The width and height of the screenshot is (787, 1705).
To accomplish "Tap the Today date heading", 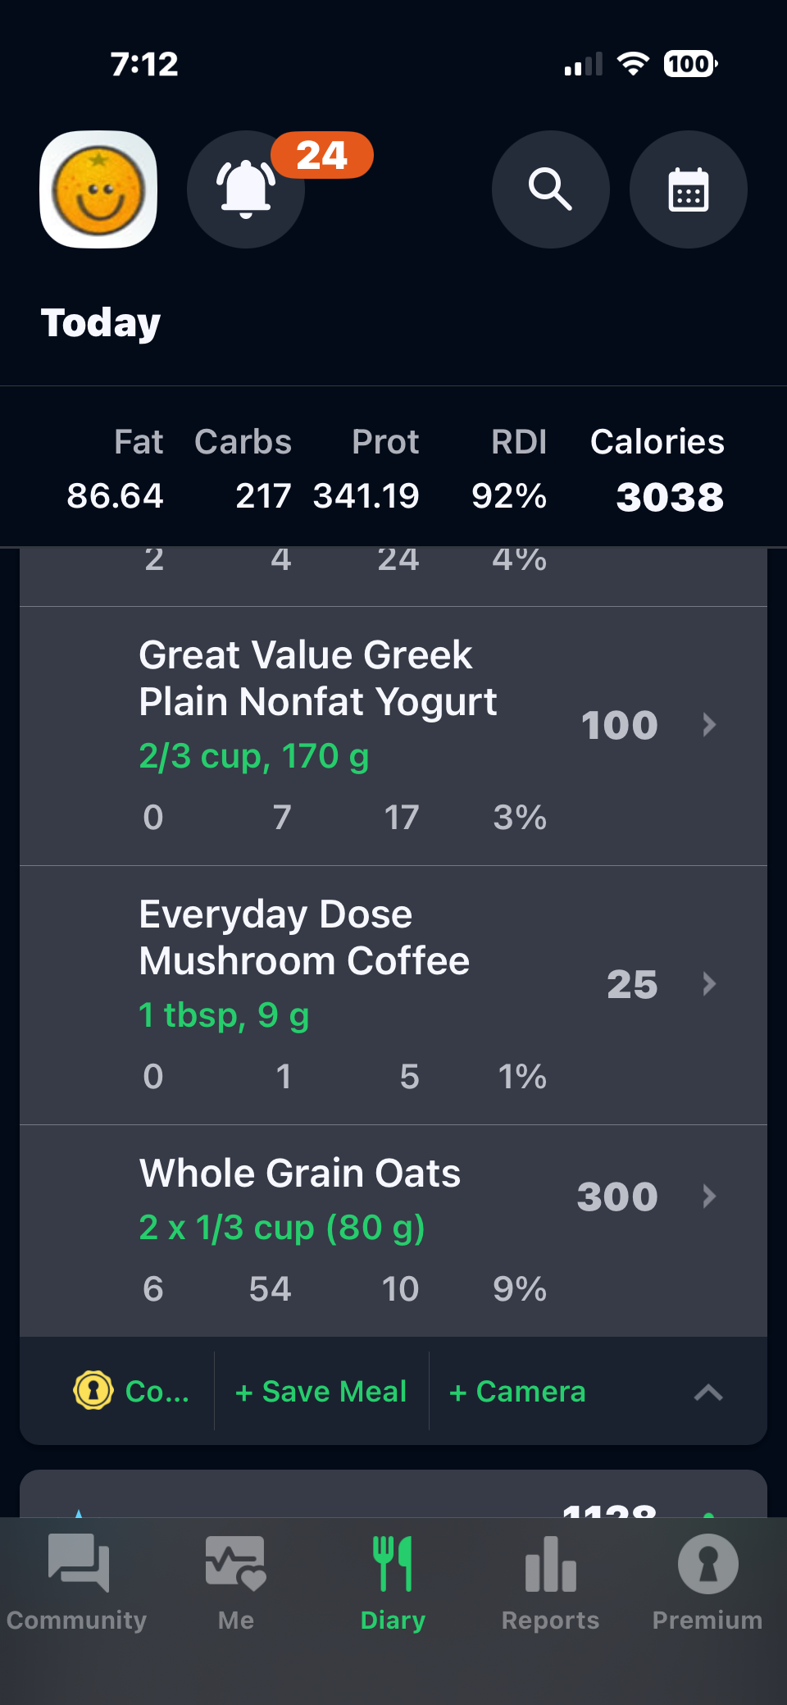I will 101,322.
